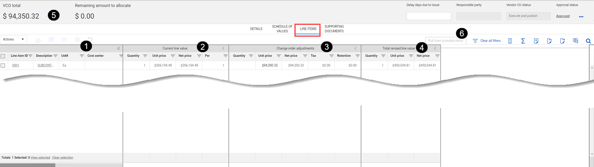594x167 pixels.
Task: Open the column chooser icon
Action: point(510,41)
